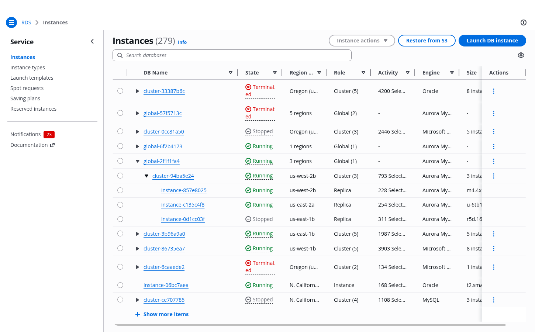Open the Instance actions dropdown
Viewport: 535px width, 332px height.
click(x=362, y=41)
